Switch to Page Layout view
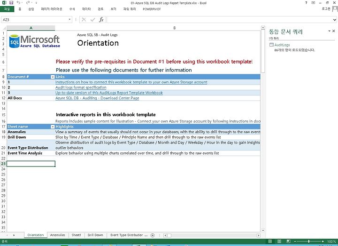Screen dimensions: 338x246 (279, 241)
